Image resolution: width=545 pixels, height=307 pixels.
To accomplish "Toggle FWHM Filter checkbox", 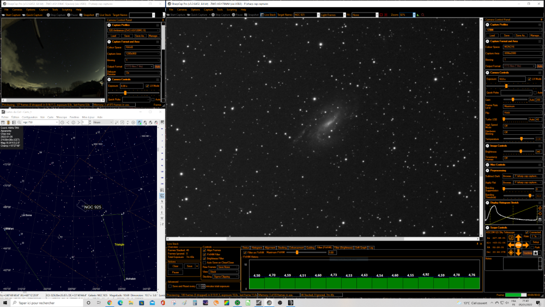I will tap(204, 255).
